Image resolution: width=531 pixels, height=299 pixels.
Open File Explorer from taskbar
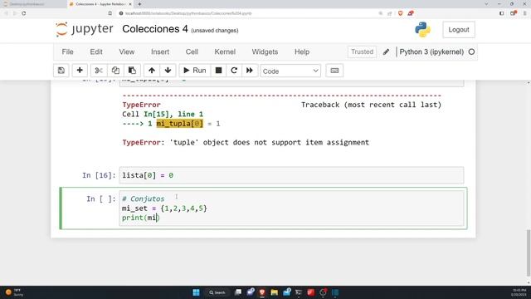[x=275, y=292]
